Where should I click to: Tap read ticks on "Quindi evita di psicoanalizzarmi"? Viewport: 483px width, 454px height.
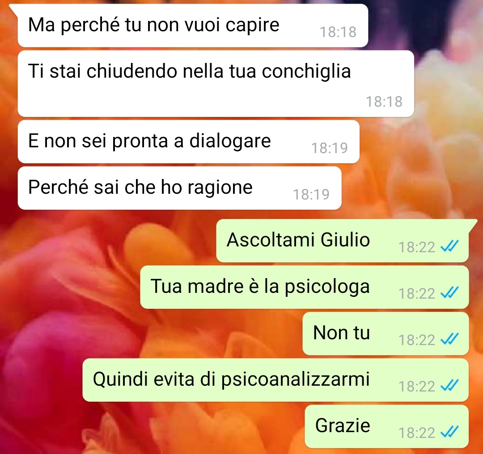[x=450, y=385]
